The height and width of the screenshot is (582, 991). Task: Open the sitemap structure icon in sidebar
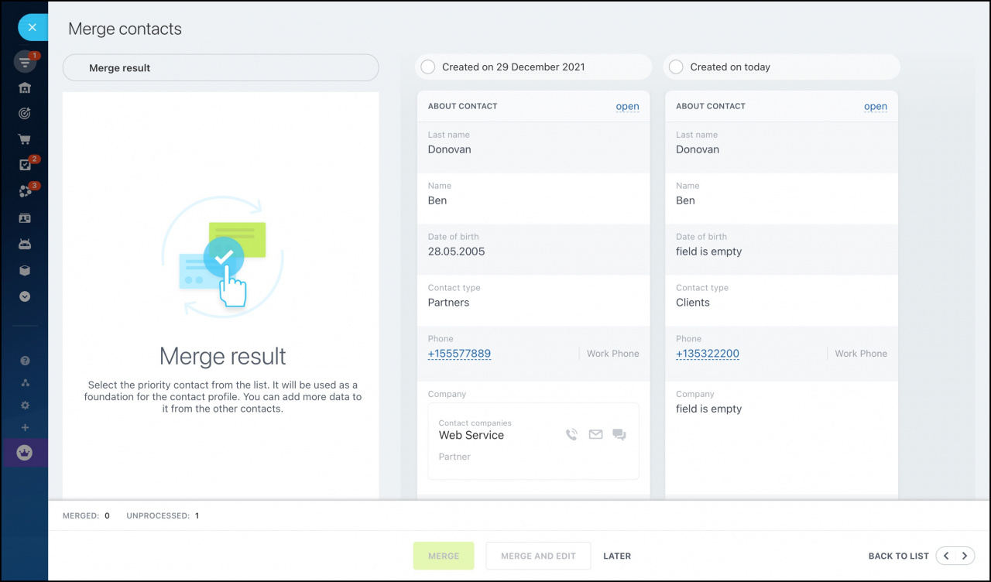[25, 383]
